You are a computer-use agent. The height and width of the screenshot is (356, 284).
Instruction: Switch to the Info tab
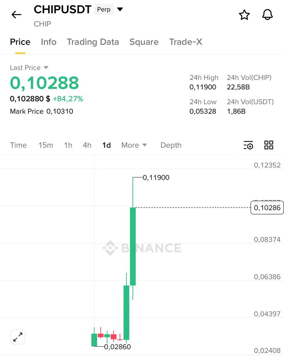pos(49,42)
